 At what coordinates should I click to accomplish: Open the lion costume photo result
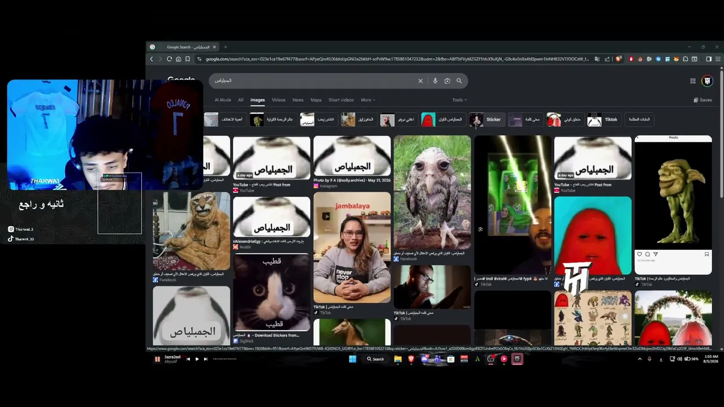click(x=191, y=231)
